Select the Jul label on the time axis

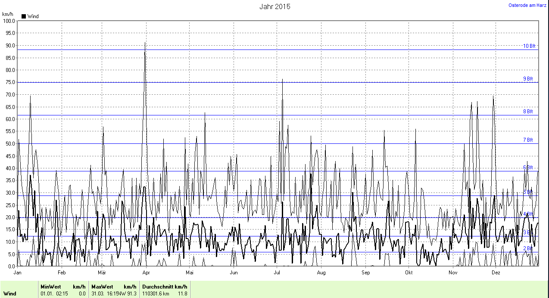click(x=278, y=273)
